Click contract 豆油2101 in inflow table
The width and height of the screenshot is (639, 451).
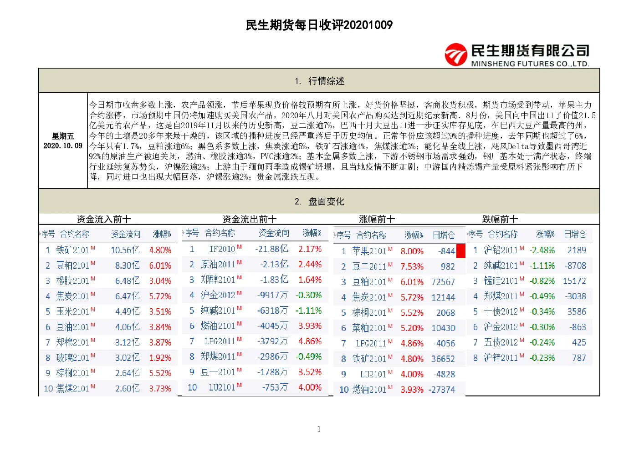pyautogui.click(x=73, y=327)
